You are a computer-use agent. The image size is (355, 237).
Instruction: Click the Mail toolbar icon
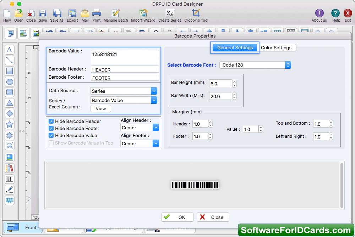click(x=85, y=15)
